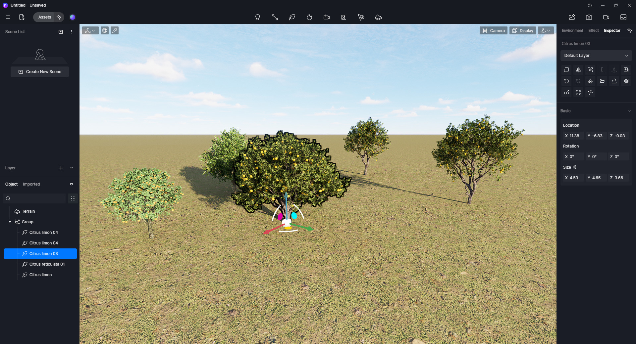Click the add to library plus icon

coord(626,70)
